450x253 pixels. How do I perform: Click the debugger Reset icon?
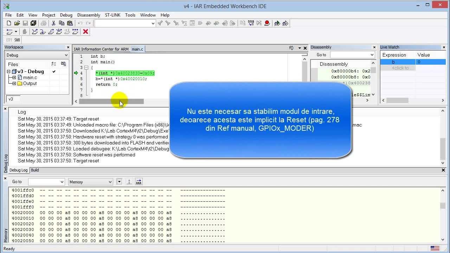coord(9,32)
